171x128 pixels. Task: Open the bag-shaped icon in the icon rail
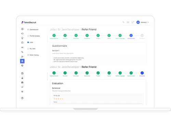pos(22,43)
